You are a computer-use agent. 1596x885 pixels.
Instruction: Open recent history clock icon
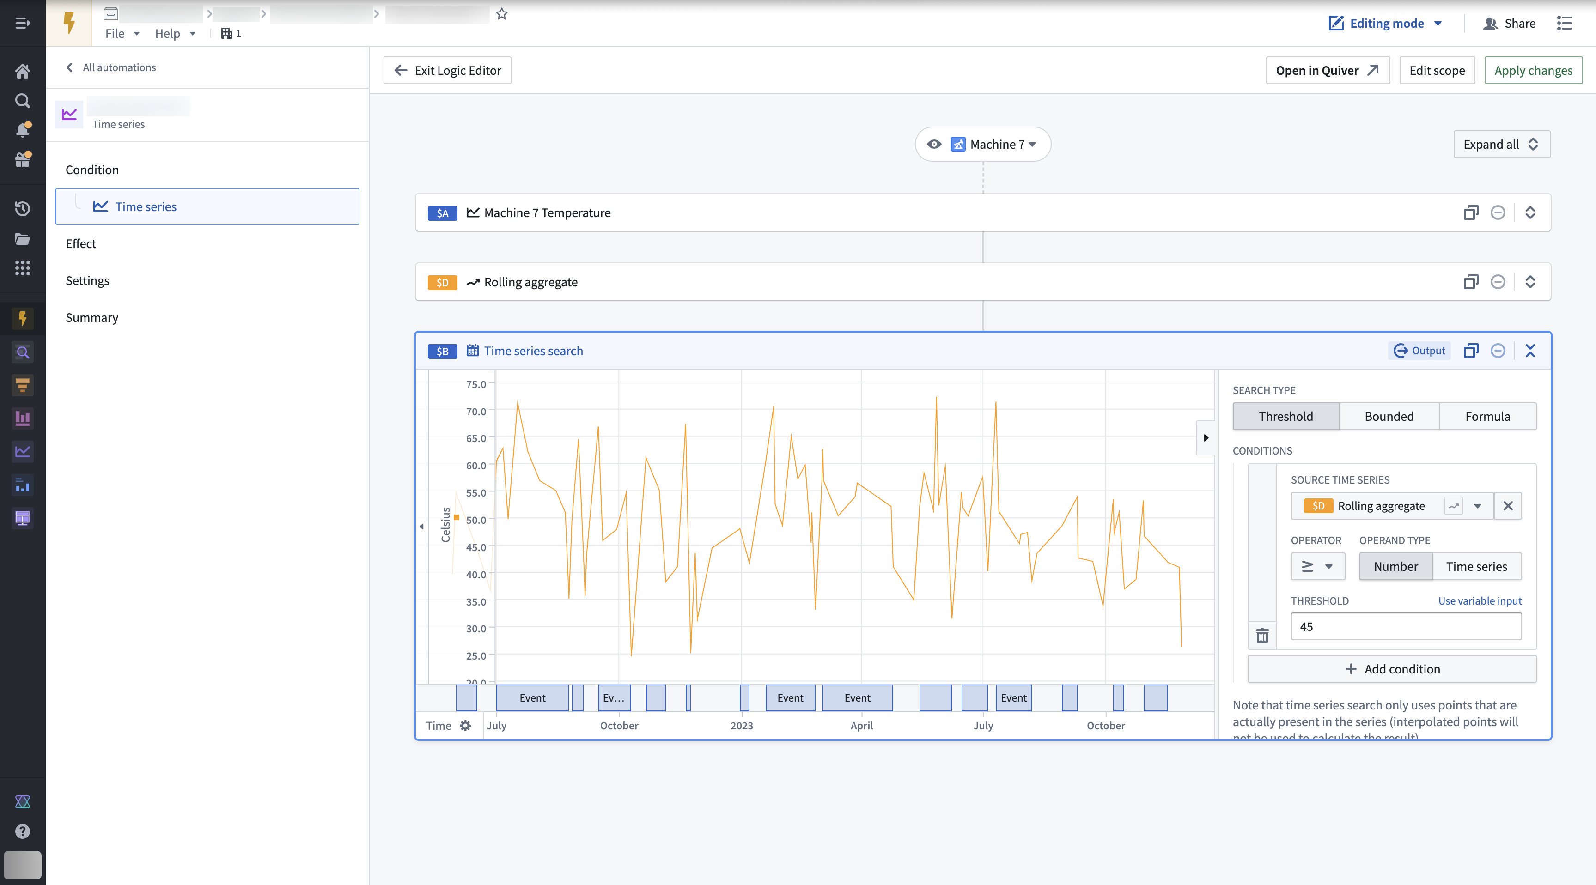(x=22, y=209)
